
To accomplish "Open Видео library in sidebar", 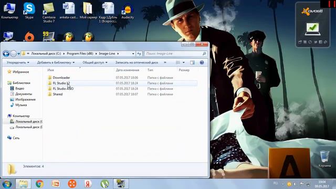I will point(20,89).
